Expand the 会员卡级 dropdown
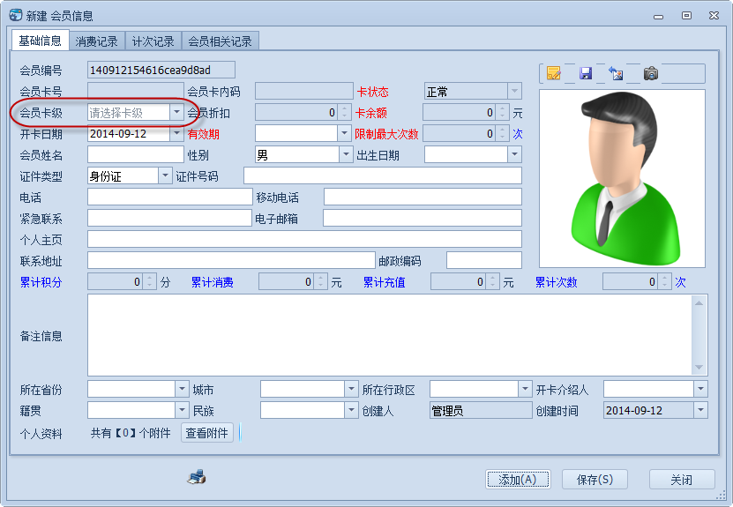 [x=176, y=112]
